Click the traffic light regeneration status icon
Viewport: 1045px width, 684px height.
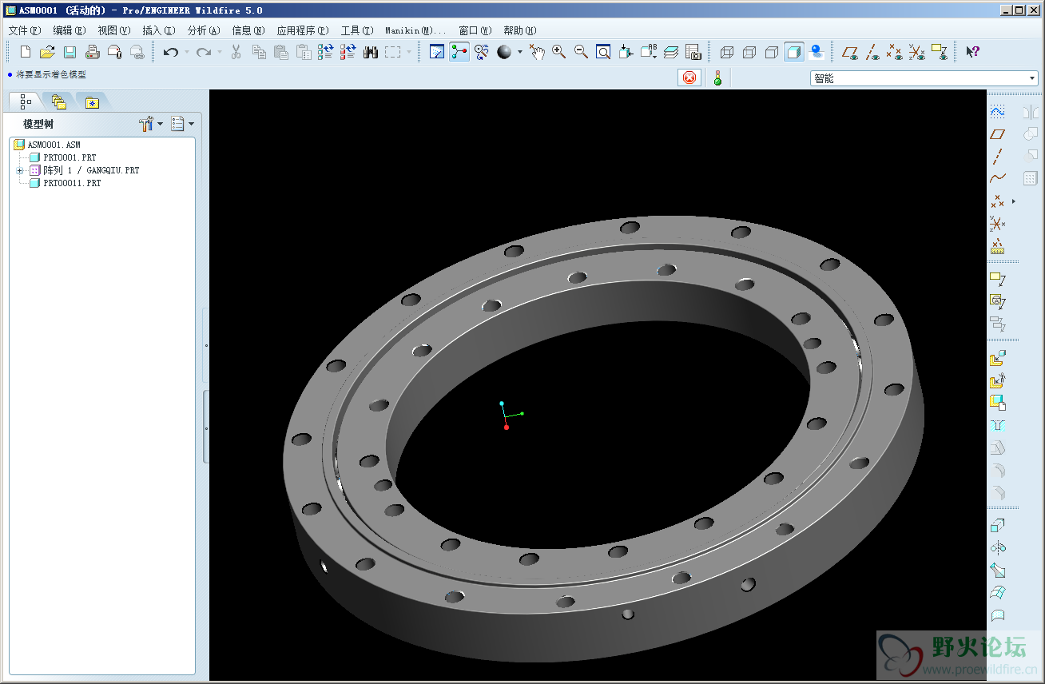pos(717,78)
